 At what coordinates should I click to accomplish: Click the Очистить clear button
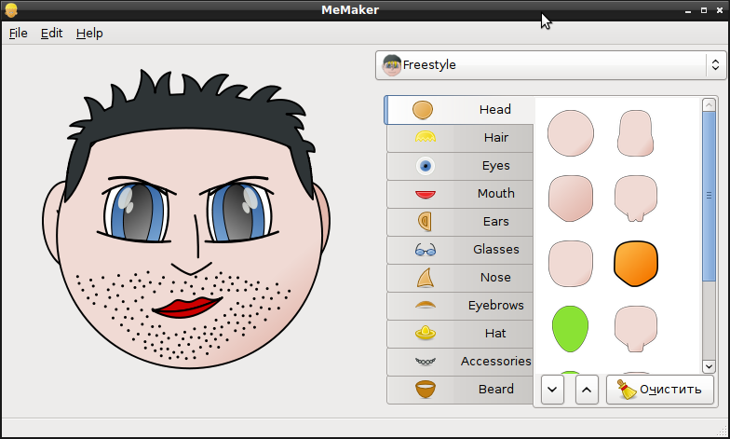pos(659,390)
